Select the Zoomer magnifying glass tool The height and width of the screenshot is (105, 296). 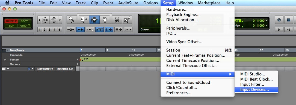[x=71, y=20]
